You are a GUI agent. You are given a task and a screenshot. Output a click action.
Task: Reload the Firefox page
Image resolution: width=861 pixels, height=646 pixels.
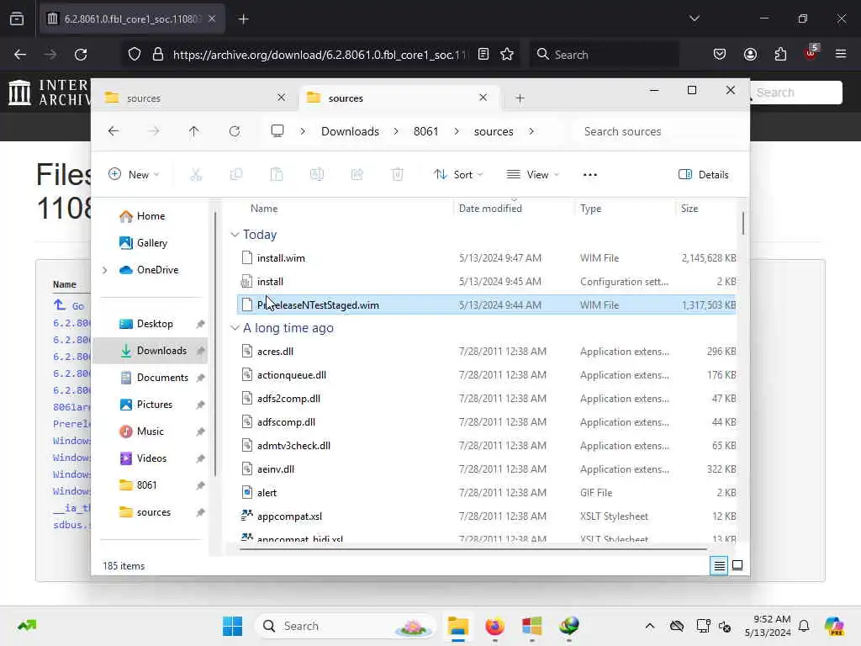(x=81, y=55)
